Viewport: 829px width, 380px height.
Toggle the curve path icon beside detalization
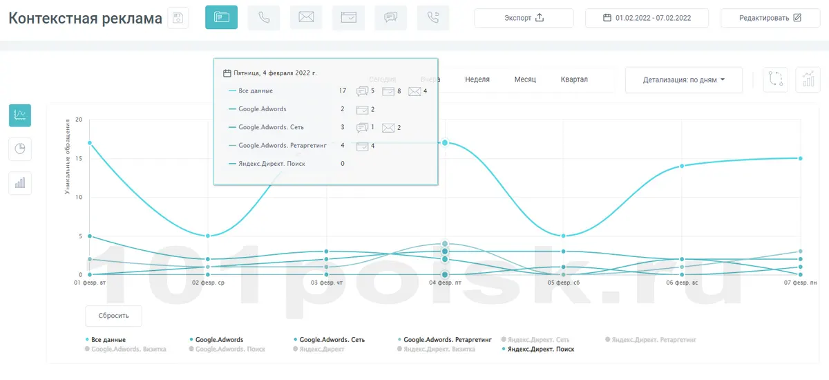[x=775, y=80]
